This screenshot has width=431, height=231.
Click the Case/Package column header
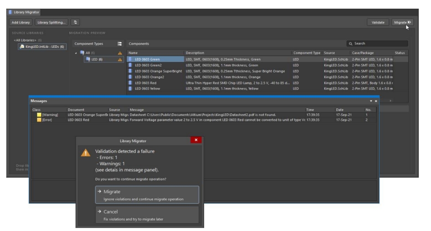(372, 53)
